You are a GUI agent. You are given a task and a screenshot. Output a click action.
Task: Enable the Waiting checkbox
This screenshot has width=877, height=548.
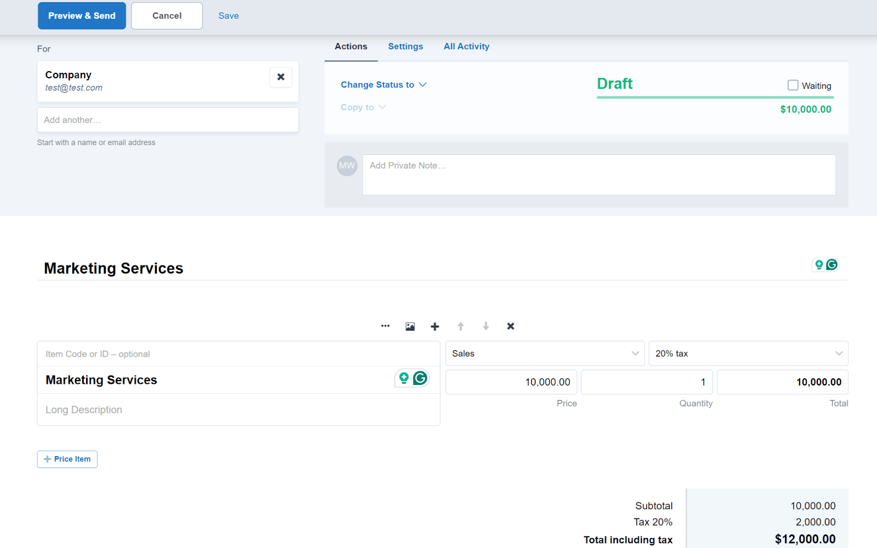[x=793, y=85]
